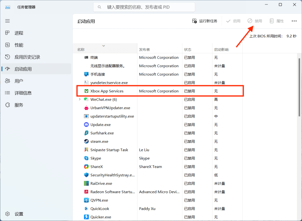Sort by the 发布者 column header
The height and width of the screenshot is (221, 302).
[160, 48]
